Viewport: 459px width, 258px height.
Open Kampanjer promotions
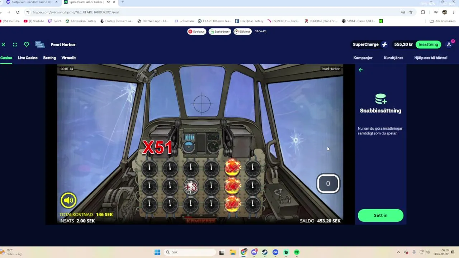(x=363, y=58)
